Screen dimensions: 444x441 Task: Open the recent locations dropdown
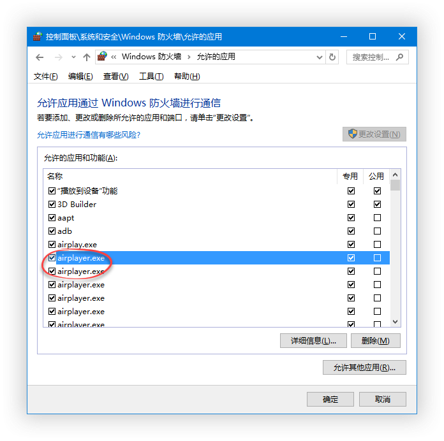coord(73,57)
